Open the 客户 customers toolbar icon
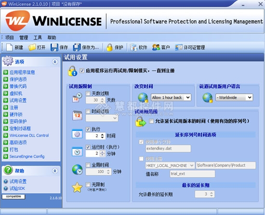 pyautogui.click(x=156, y=47)
